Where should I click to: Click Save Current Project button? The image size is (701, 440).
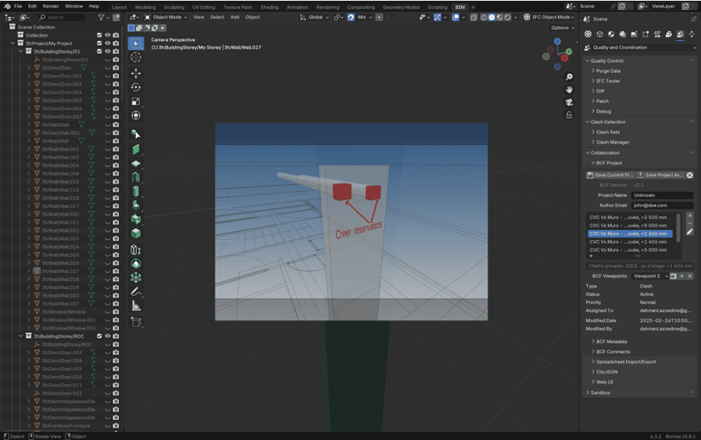(x=611, y=174)
